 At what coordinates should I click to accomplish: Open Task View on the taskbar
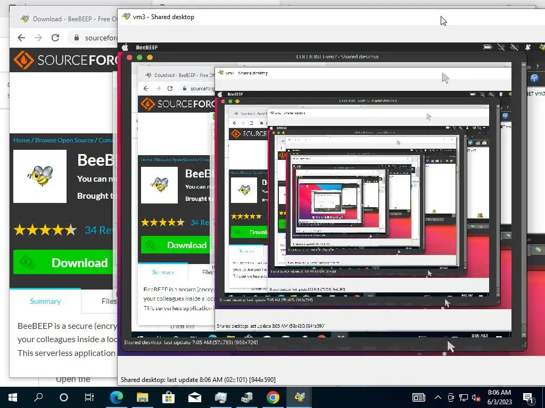point(89,397)
